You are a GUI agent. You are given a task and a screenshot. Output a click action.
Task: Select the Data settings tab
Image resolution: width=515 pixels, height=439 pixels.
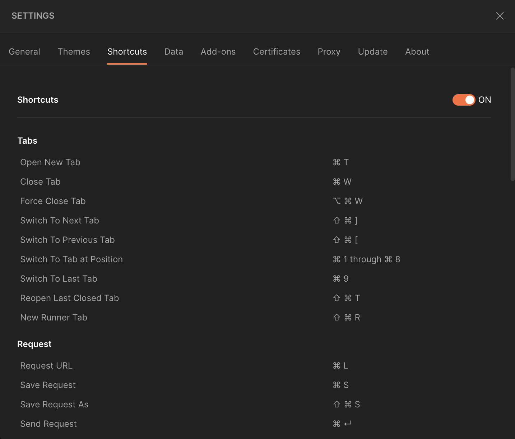point(173,52)
